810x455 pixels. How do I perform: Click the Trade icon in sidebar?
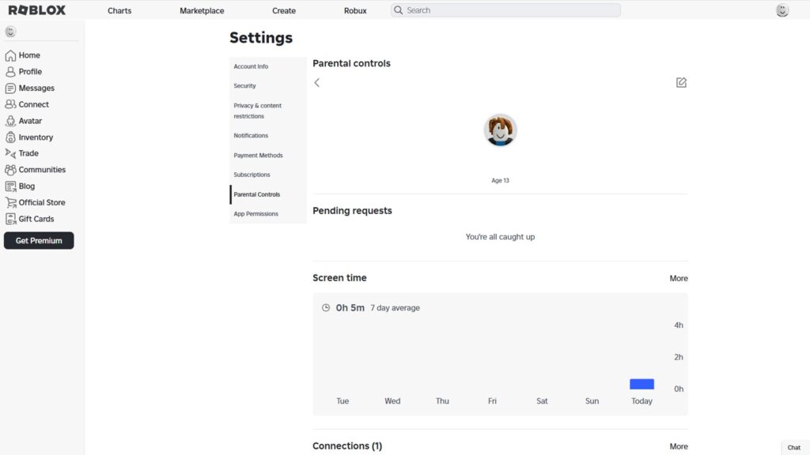[x=10, y=153]
